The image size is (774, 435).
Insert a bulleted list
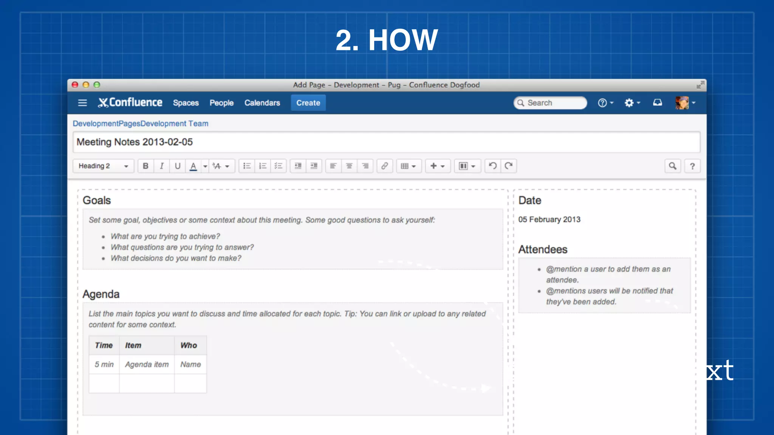point(247,166)
